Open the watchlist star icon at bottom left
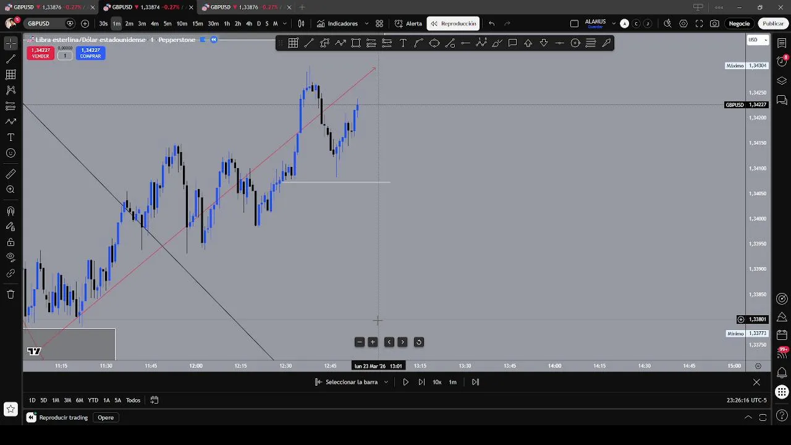 click(x=11, y=409)
